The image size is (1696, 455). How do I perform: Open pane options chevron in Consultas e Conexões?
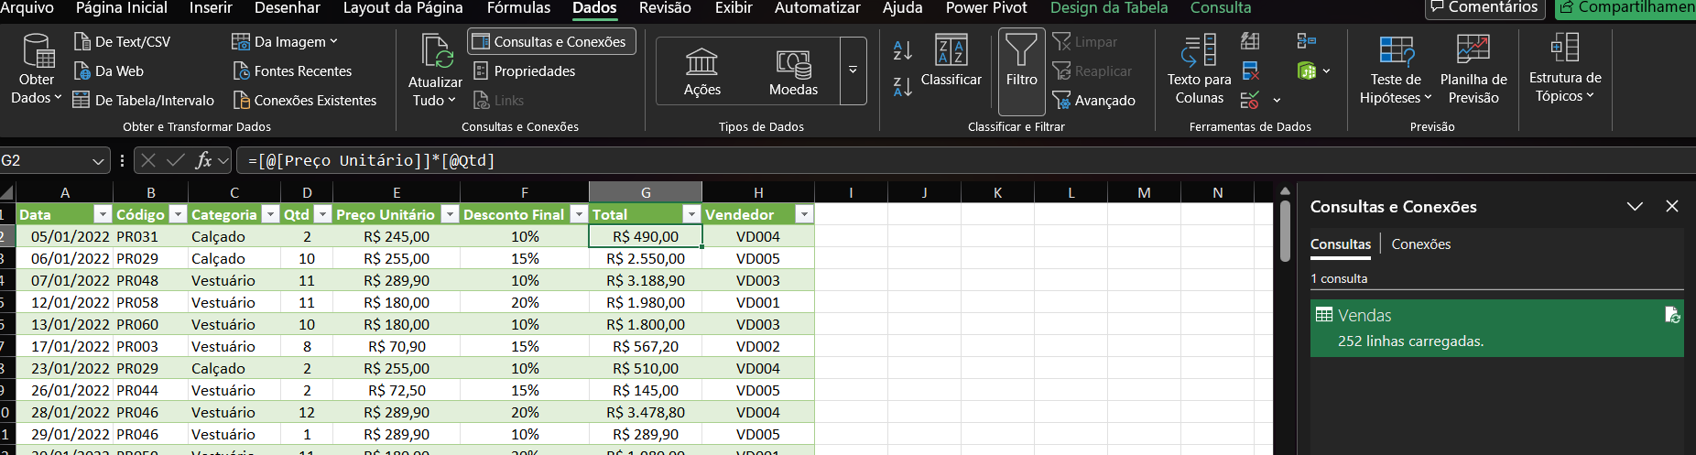tap(1635, 207)
